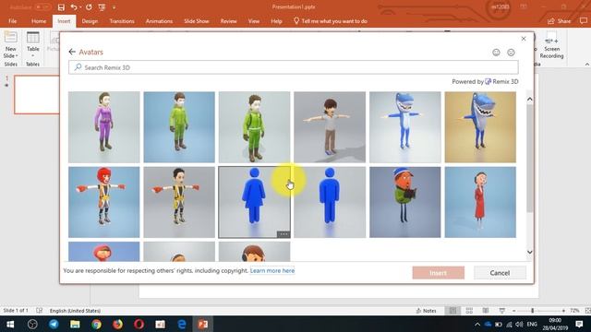Open the File tab
The width and height of the screenshot is (591, 332).
(x=12, y=21)
